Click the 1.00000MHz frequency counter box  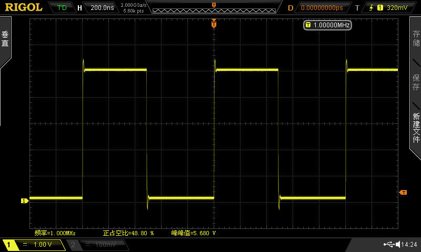click(327, 25)
